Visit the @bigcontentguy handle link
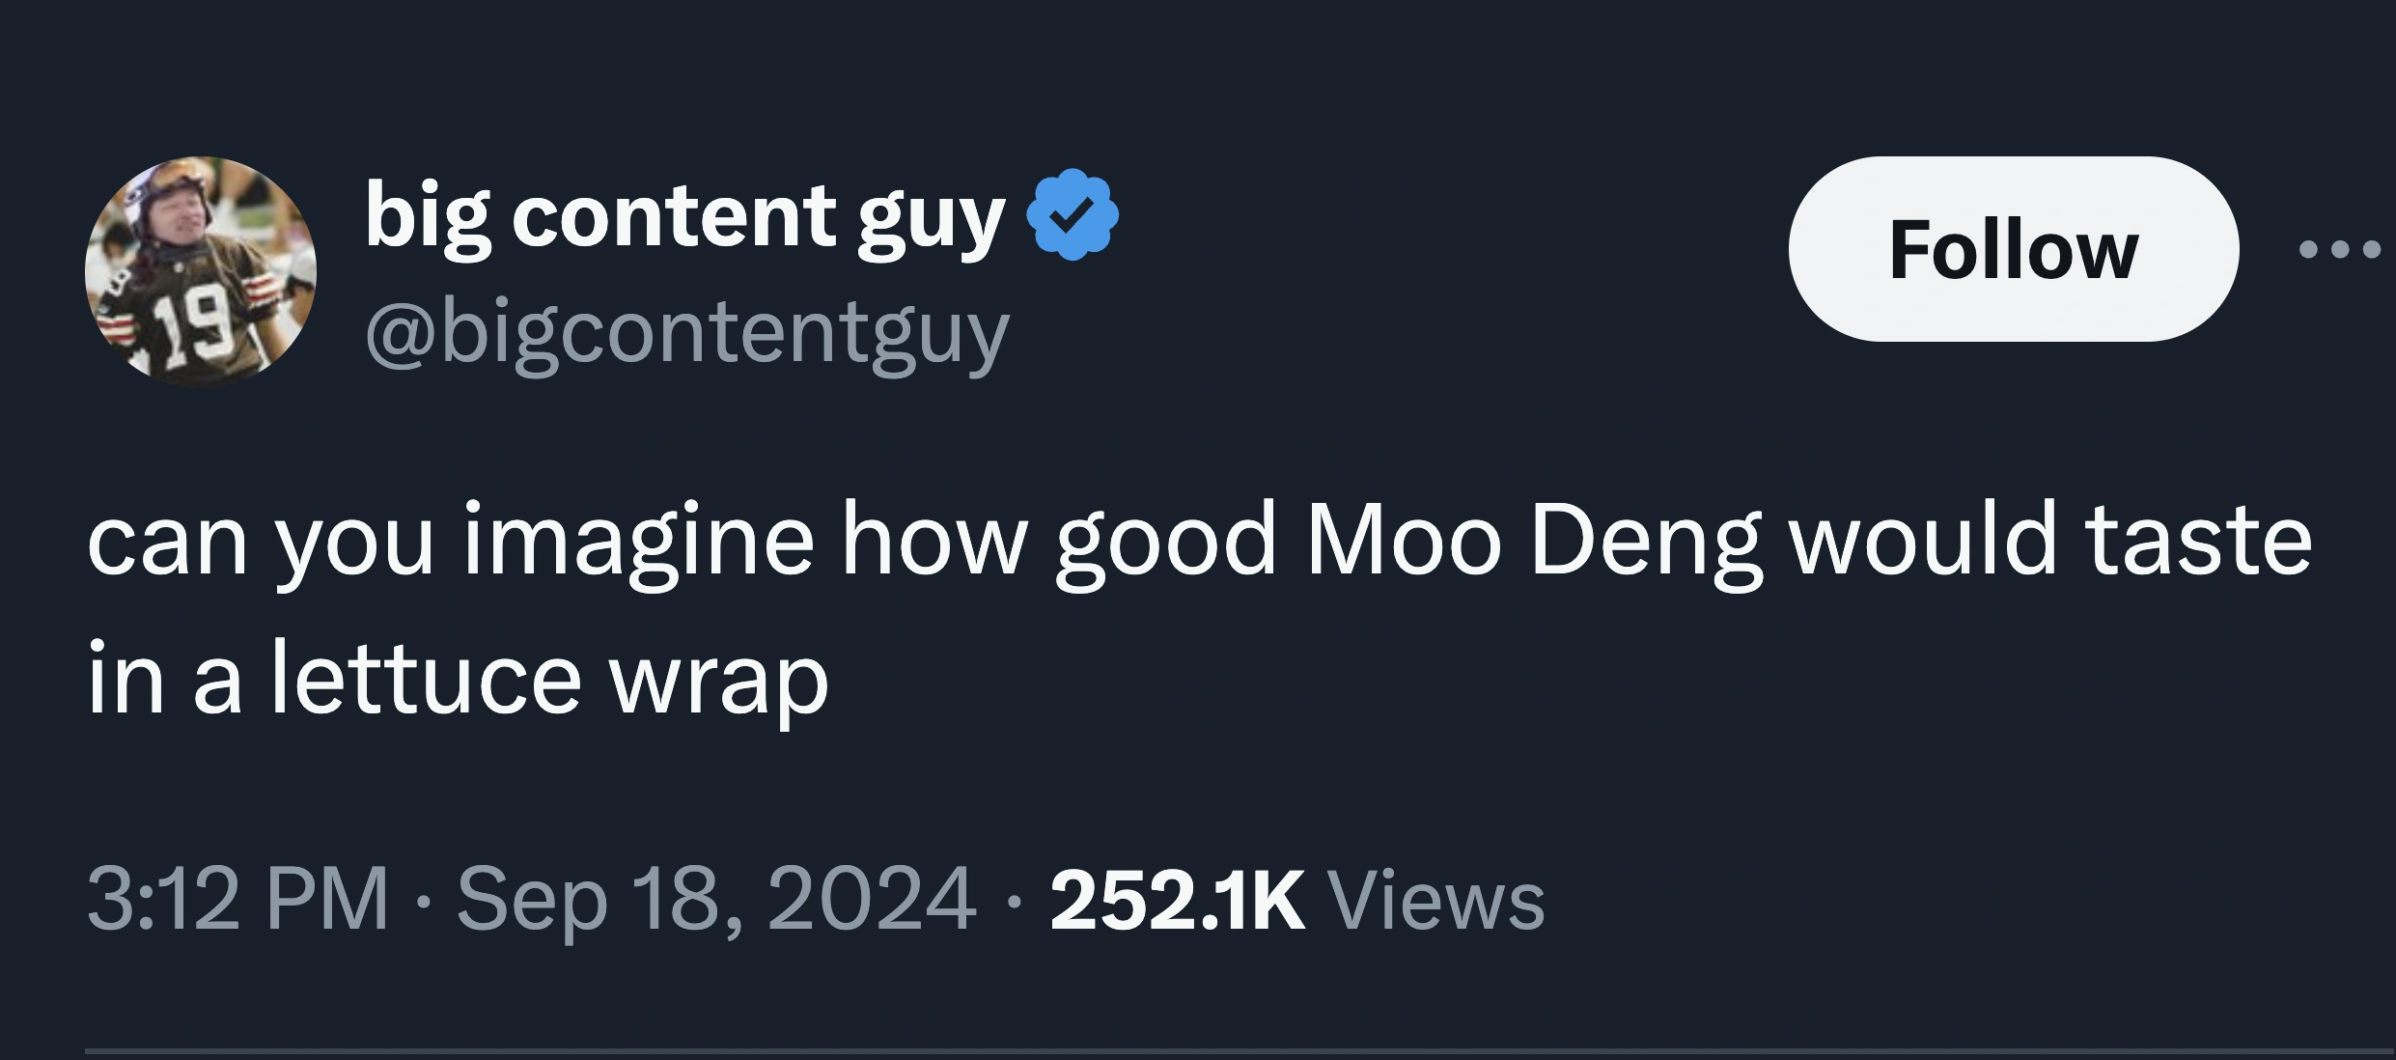This screenshot has height=1060, width=2396. tap(686, 334)
